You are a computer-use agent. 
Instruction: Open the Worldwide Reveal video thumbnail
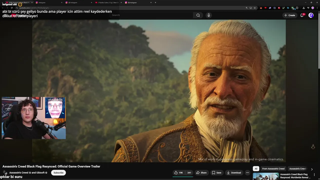click(x=266, y=176)
